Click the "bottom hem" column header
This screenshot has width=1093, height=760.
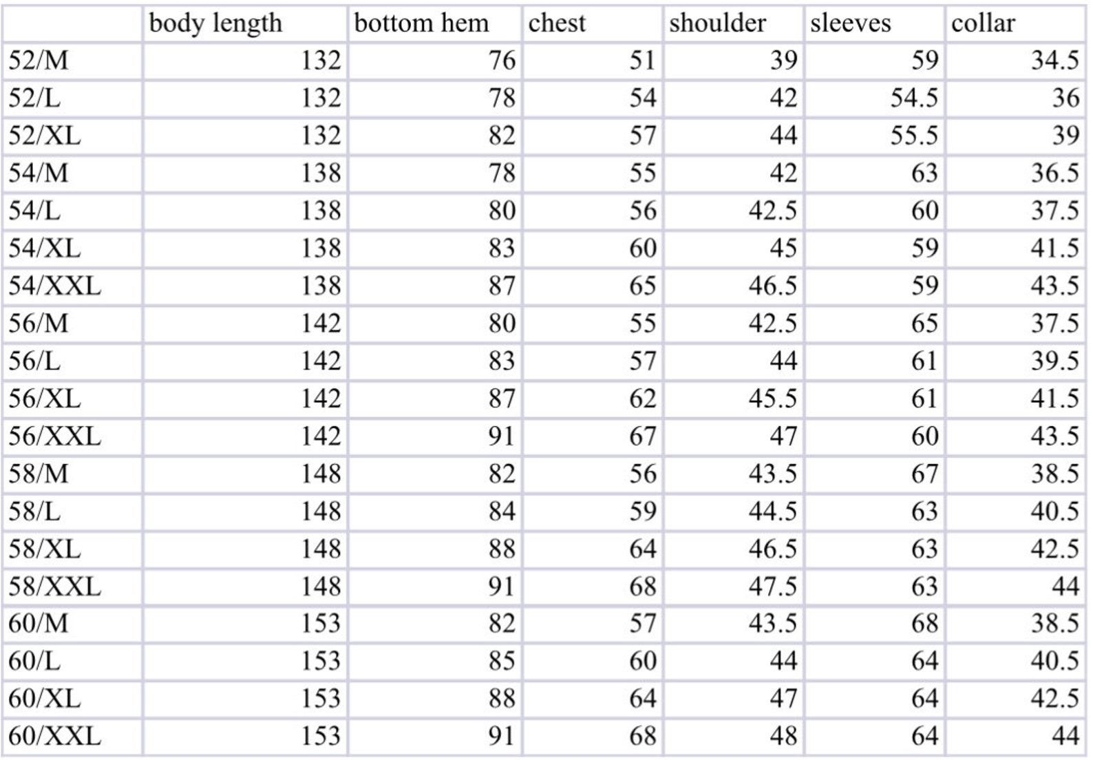[x=421, y=23]
